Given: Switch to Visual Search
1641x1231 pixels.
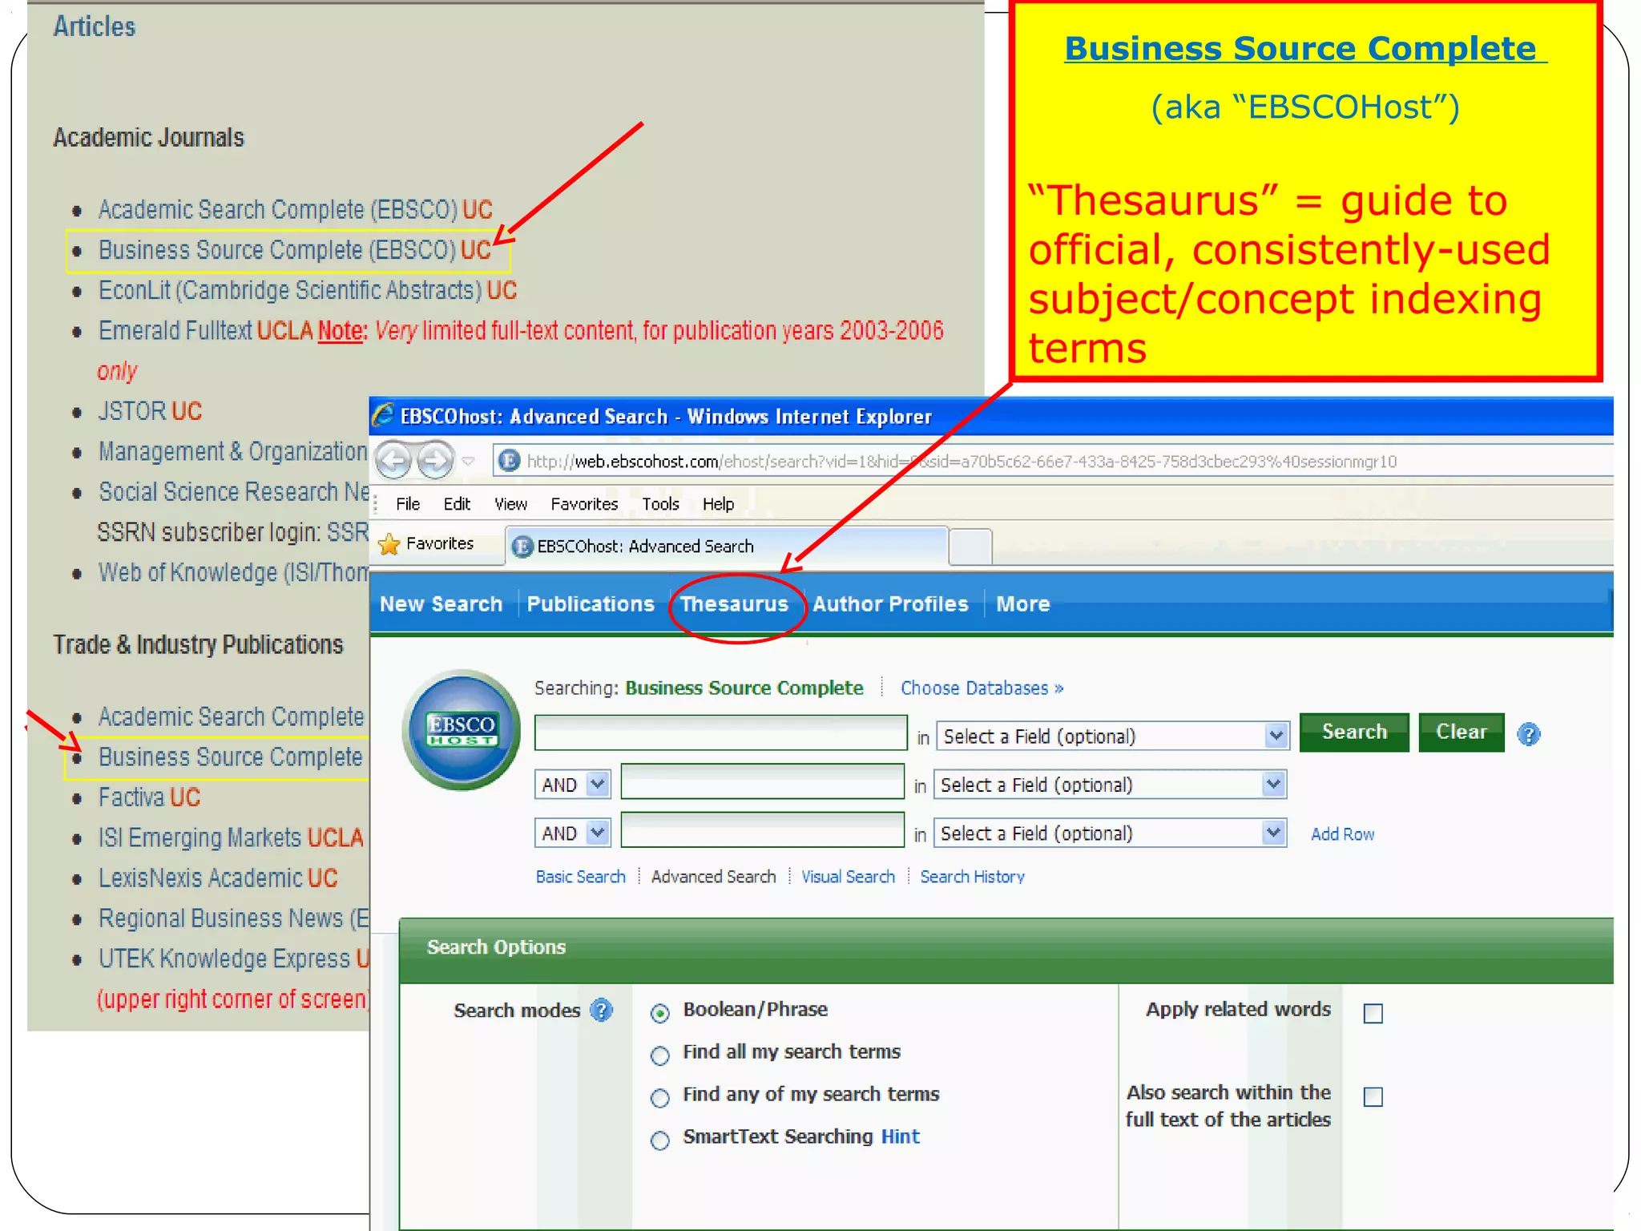Looking at the screenshot, I should (848, 877).
